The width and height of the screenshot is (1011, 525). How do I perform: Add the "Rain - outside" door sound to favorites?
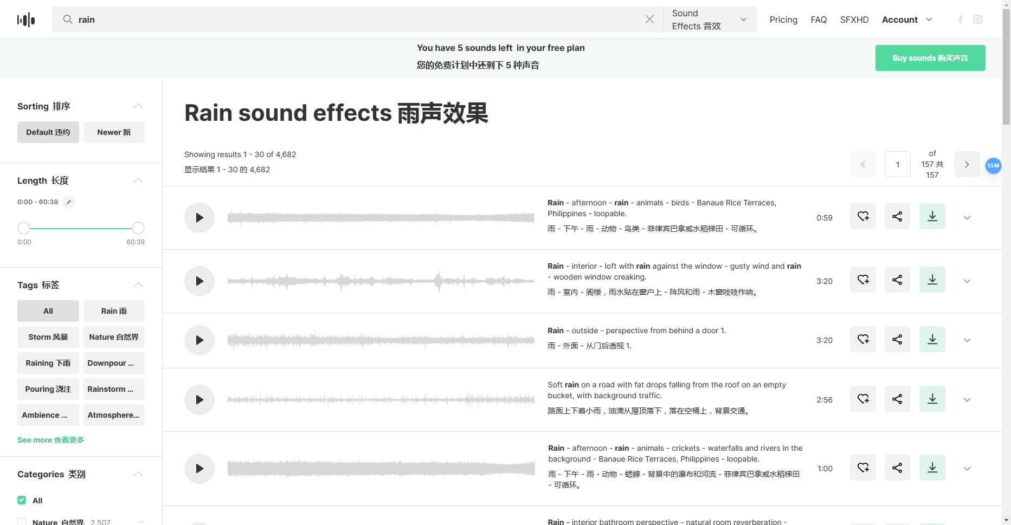coord(862,339)
